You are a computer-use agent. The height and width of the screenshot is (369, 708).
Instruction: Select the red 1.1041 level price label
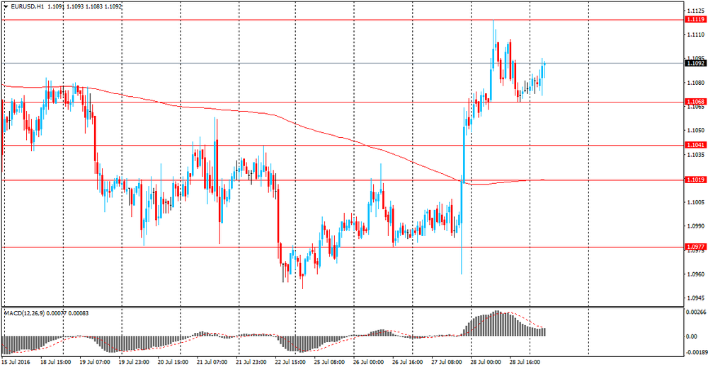tap(695, 145)
